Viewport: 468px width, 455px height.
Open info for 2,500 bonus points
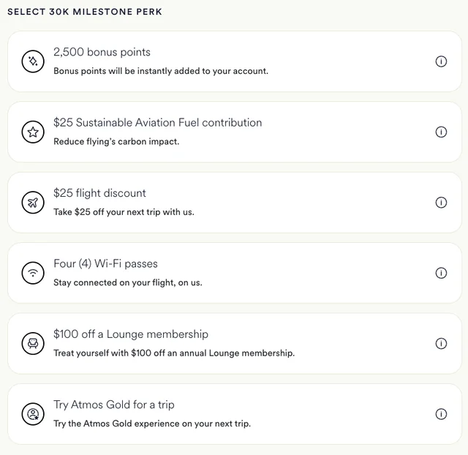441,62
